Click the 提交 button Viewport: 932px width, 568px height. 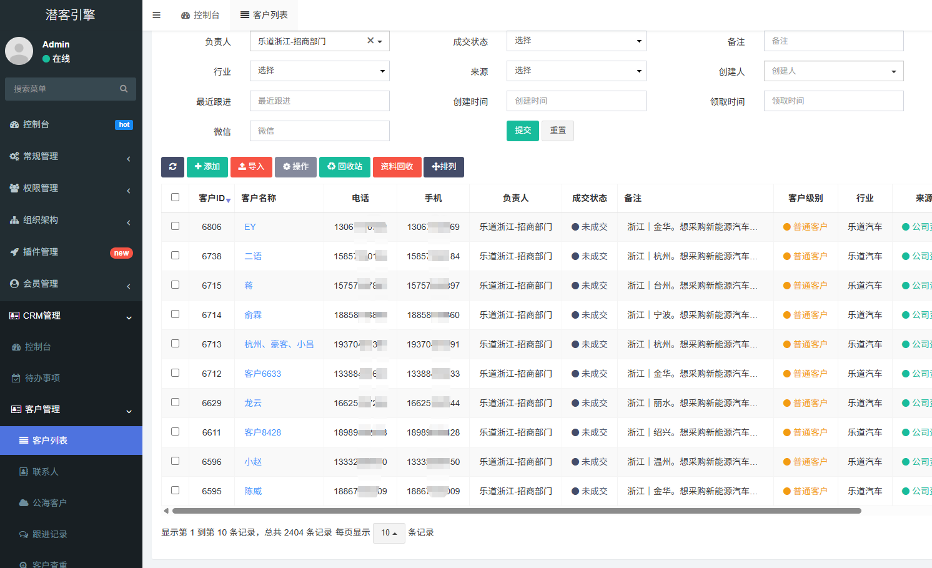coord(523,131)
